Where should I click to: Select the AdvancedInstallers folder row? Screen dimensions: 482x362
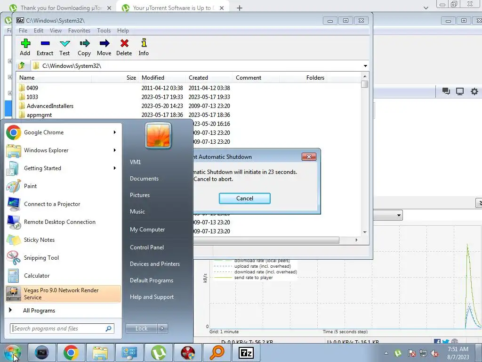189,106
